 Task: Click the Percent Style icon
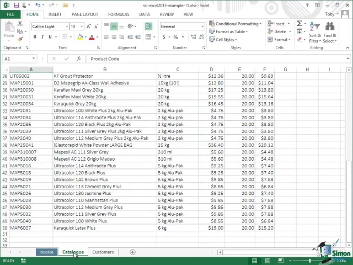[x=175, y=37]
